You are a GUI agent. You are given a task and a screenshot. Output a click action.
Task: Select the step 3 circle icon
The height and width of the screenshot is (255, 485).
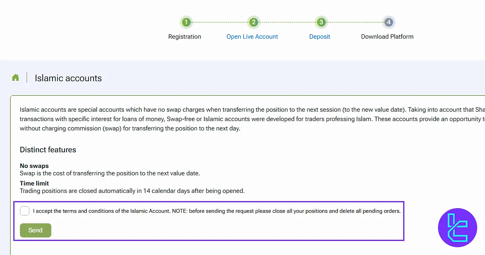tap(321, 22)
